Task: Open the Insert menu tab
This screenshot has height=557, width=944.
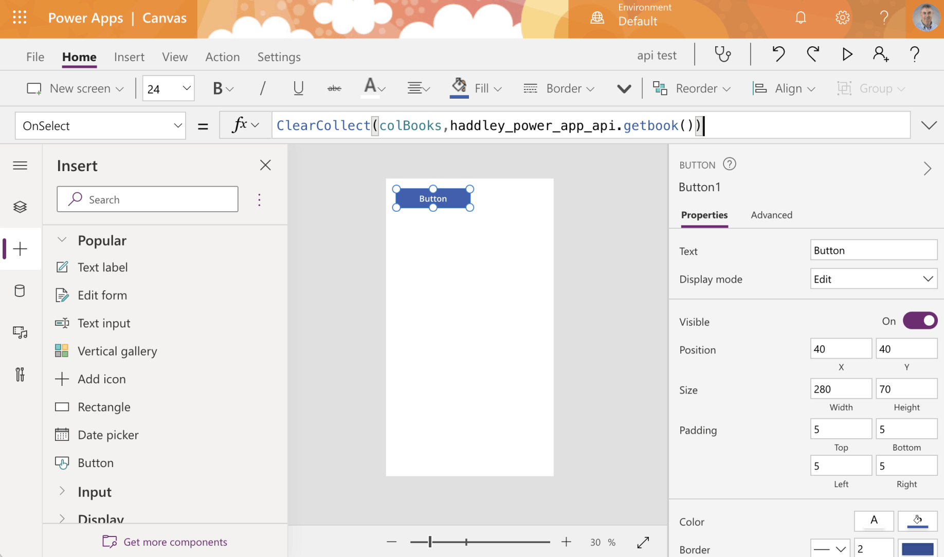Action: (x=129, y=57)
